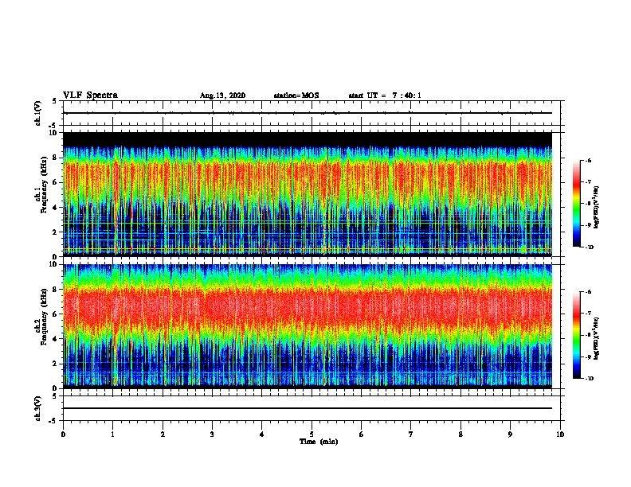This screenshot has width=631, height=487.
Task: Click the "6" tick on ch.2 frequency axis
Action: point(55,314)
